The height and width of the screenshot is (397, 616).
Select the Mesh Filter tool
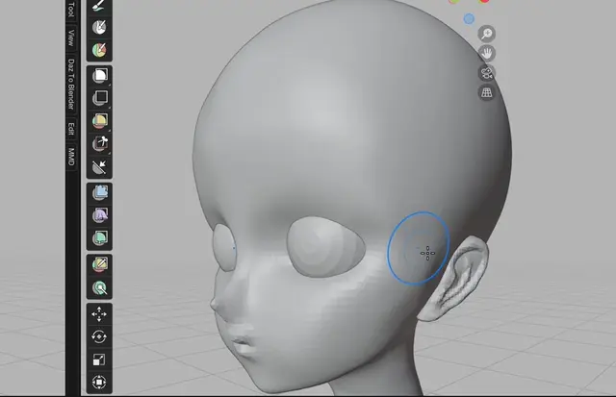pos(99,192)
